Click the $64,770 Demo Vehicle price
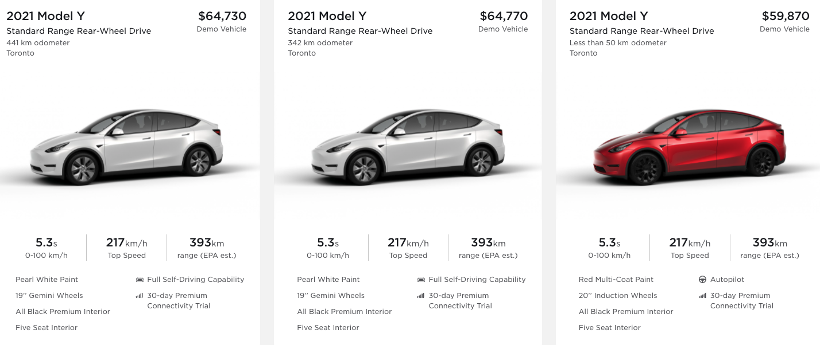 503,16
